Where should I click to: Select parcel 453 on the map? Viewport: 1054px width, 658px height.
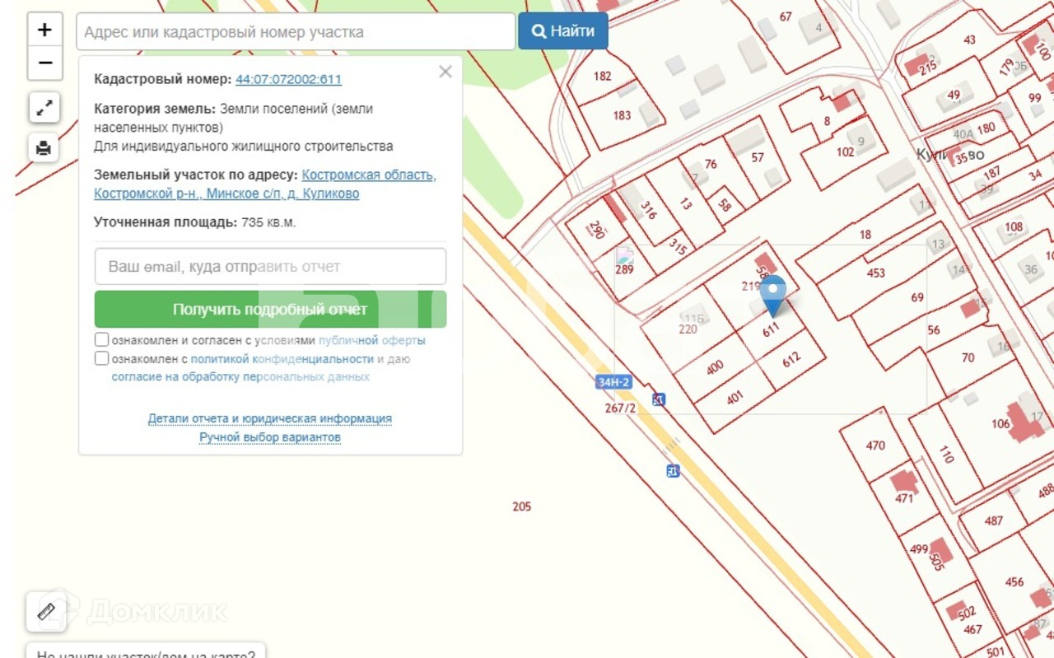[876, 273]
